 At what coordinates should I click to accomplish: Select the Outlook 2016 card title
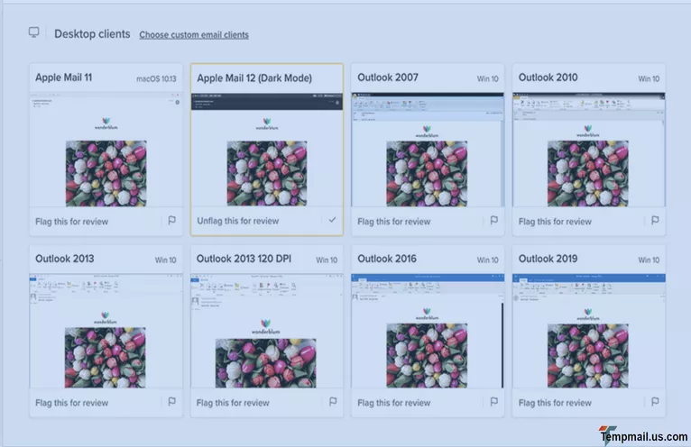(386, 259)
